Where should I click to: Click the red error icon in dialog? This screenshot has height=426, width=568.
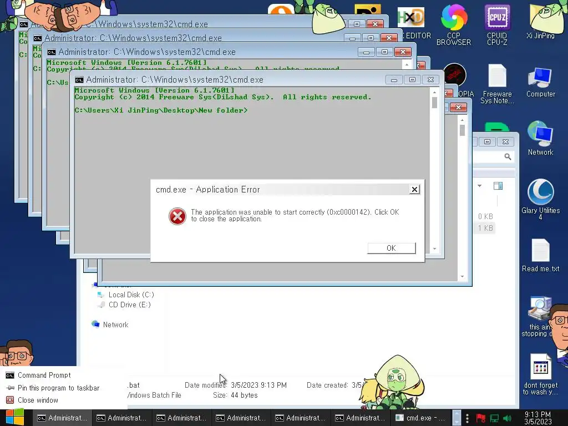pos(177,216)
